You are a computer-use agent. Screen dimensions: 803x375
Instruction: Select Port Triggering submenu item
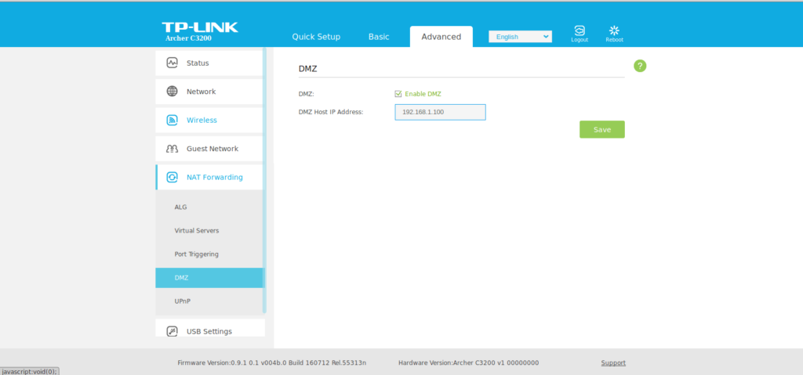click(x=196, y=254)
